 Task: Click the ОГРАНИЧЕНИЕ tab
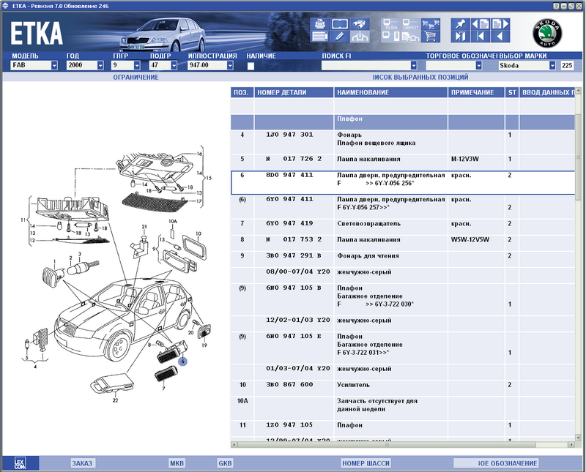[136, 78]
